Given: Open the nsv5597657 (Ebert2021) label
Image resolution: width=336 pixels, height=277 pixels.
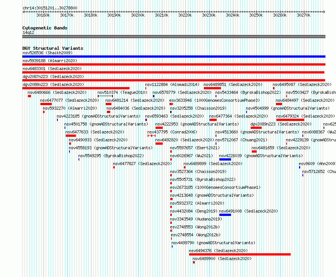Looking at the screenshot, I should (195, 148).
